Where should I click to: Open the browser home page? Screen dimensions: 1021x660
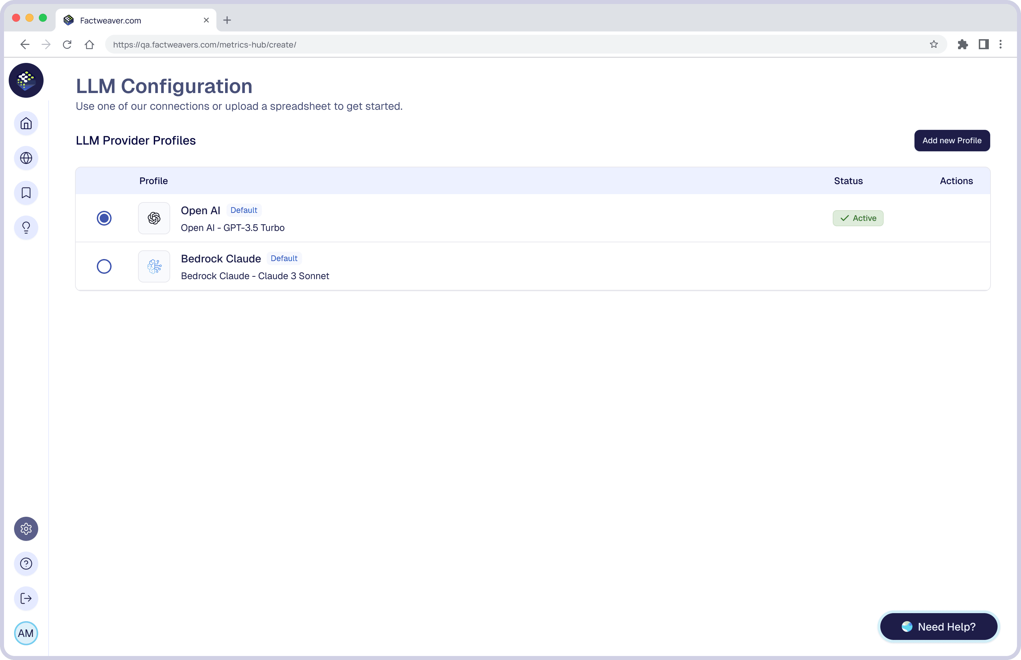[x=89, y=45]
